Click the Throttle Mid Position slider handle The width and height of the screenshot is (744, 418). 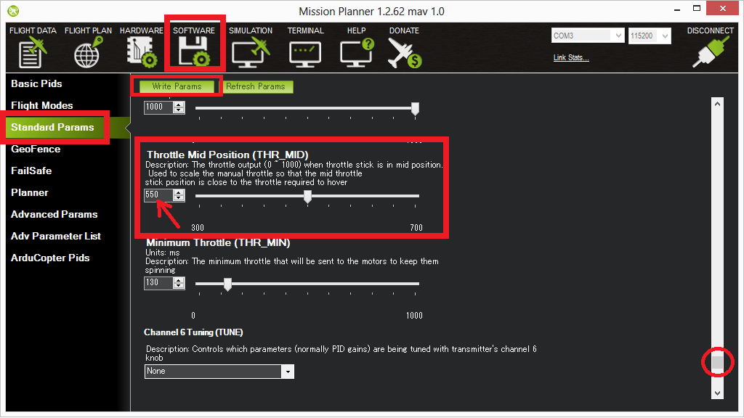(307, 196)
